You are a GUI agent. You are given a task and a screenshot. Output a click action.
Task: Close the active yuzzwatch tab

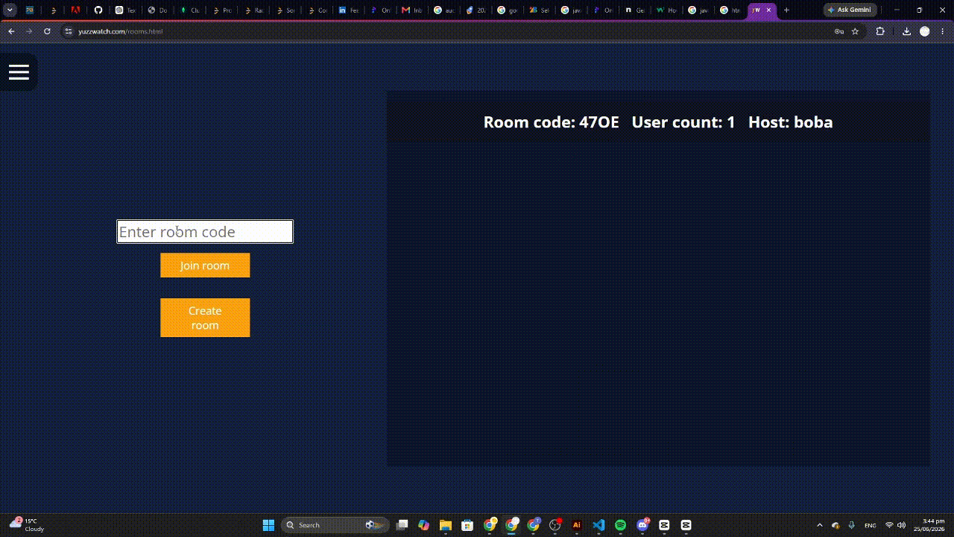tap(768, 10)
